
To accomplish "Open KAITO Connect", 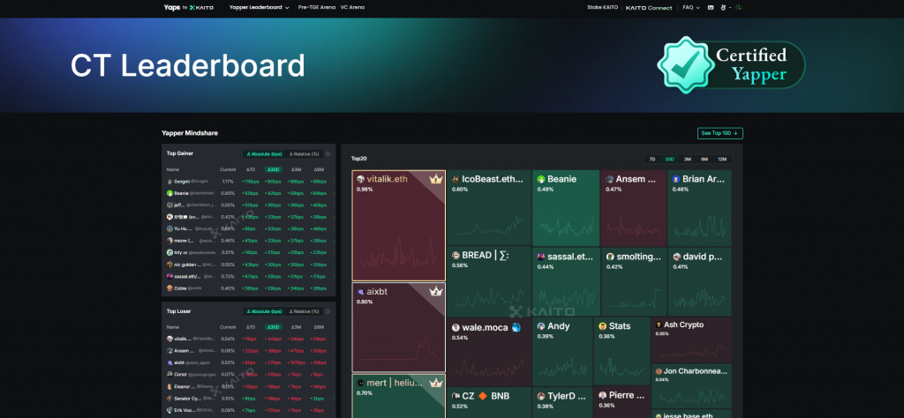I will point(649,7).
